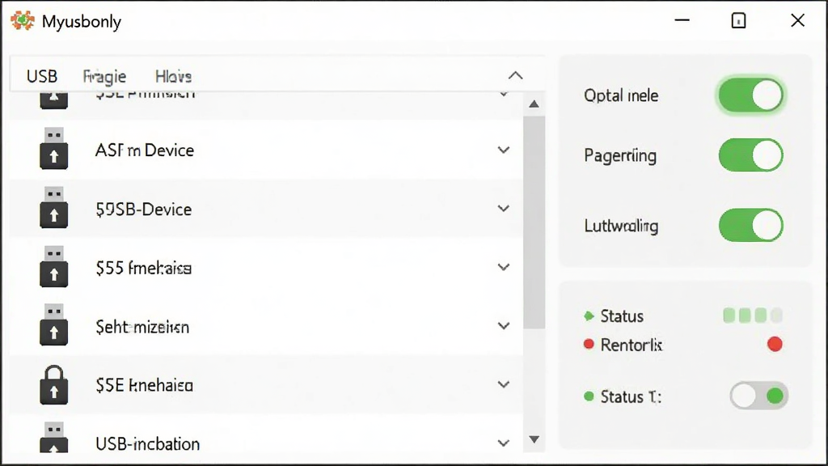Expand the $SE knehaisa locked entry chevron

tap(504, 384)
